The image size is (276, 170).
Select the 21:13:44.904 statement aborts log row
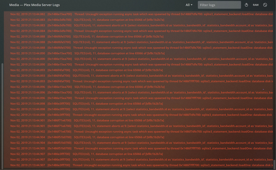(x=138, y=143)
